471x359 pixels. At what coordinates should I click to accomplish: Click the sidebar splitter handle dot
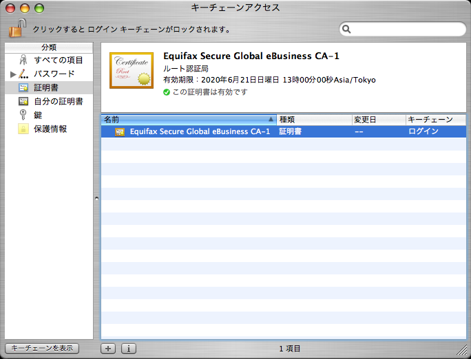[x=96, y=198]
